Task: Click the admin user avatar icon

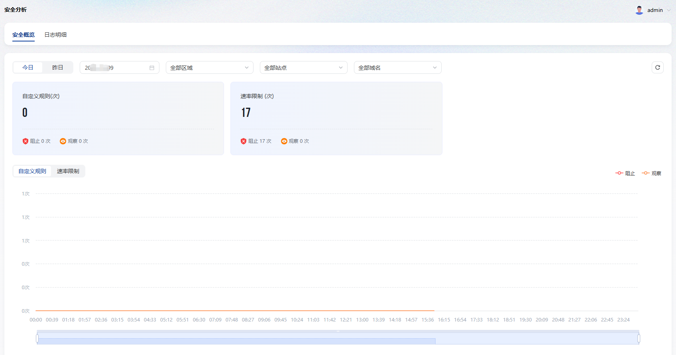Action: click(639, 10)
